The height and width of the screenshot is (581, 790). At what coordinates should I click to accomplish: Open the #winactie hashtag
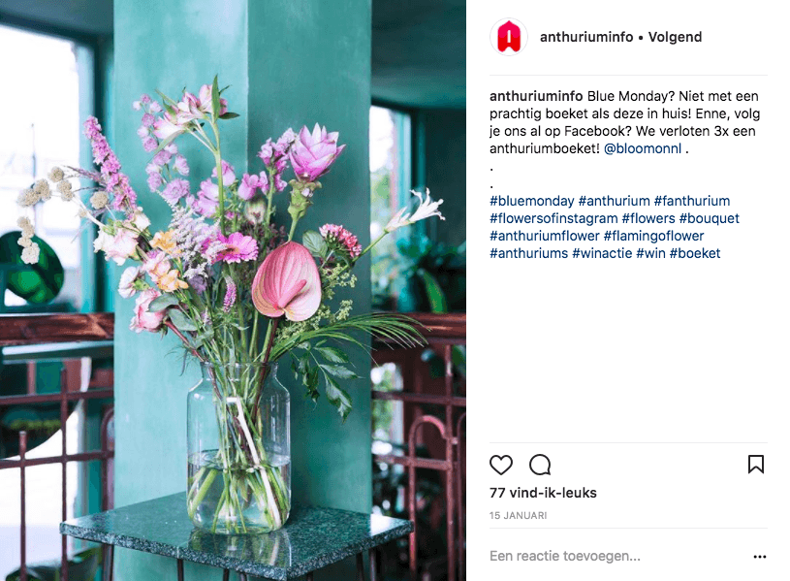602,253
